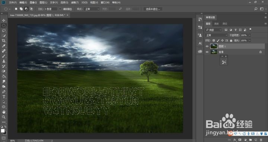Toggle lock position
268x142 pixels.
pyautogui.click(x=222, y=40)
